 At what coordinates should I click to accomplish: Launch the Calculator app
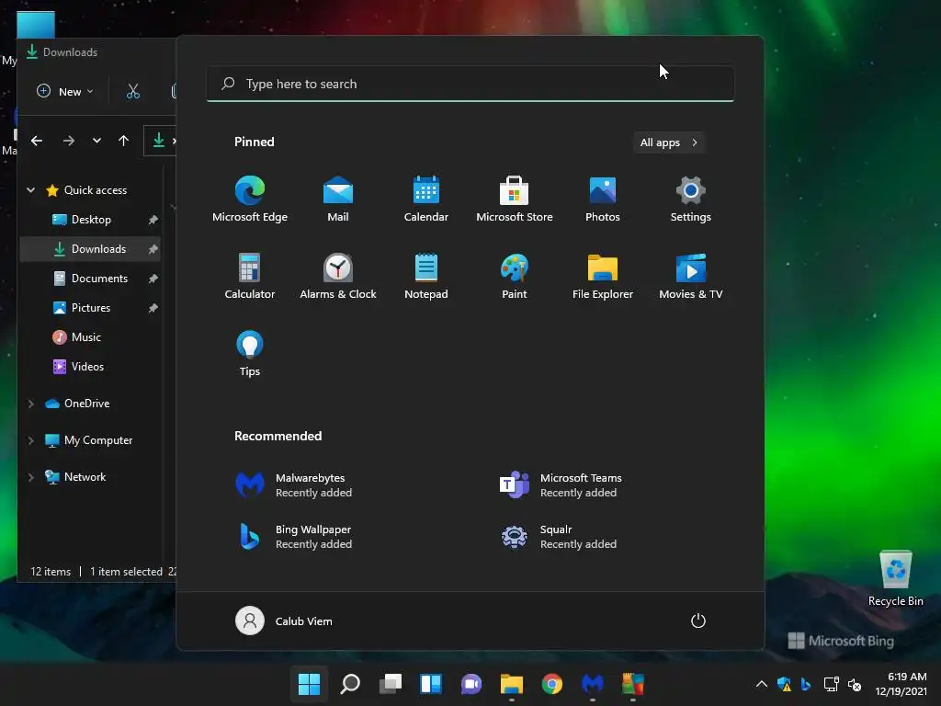[250, 276]
